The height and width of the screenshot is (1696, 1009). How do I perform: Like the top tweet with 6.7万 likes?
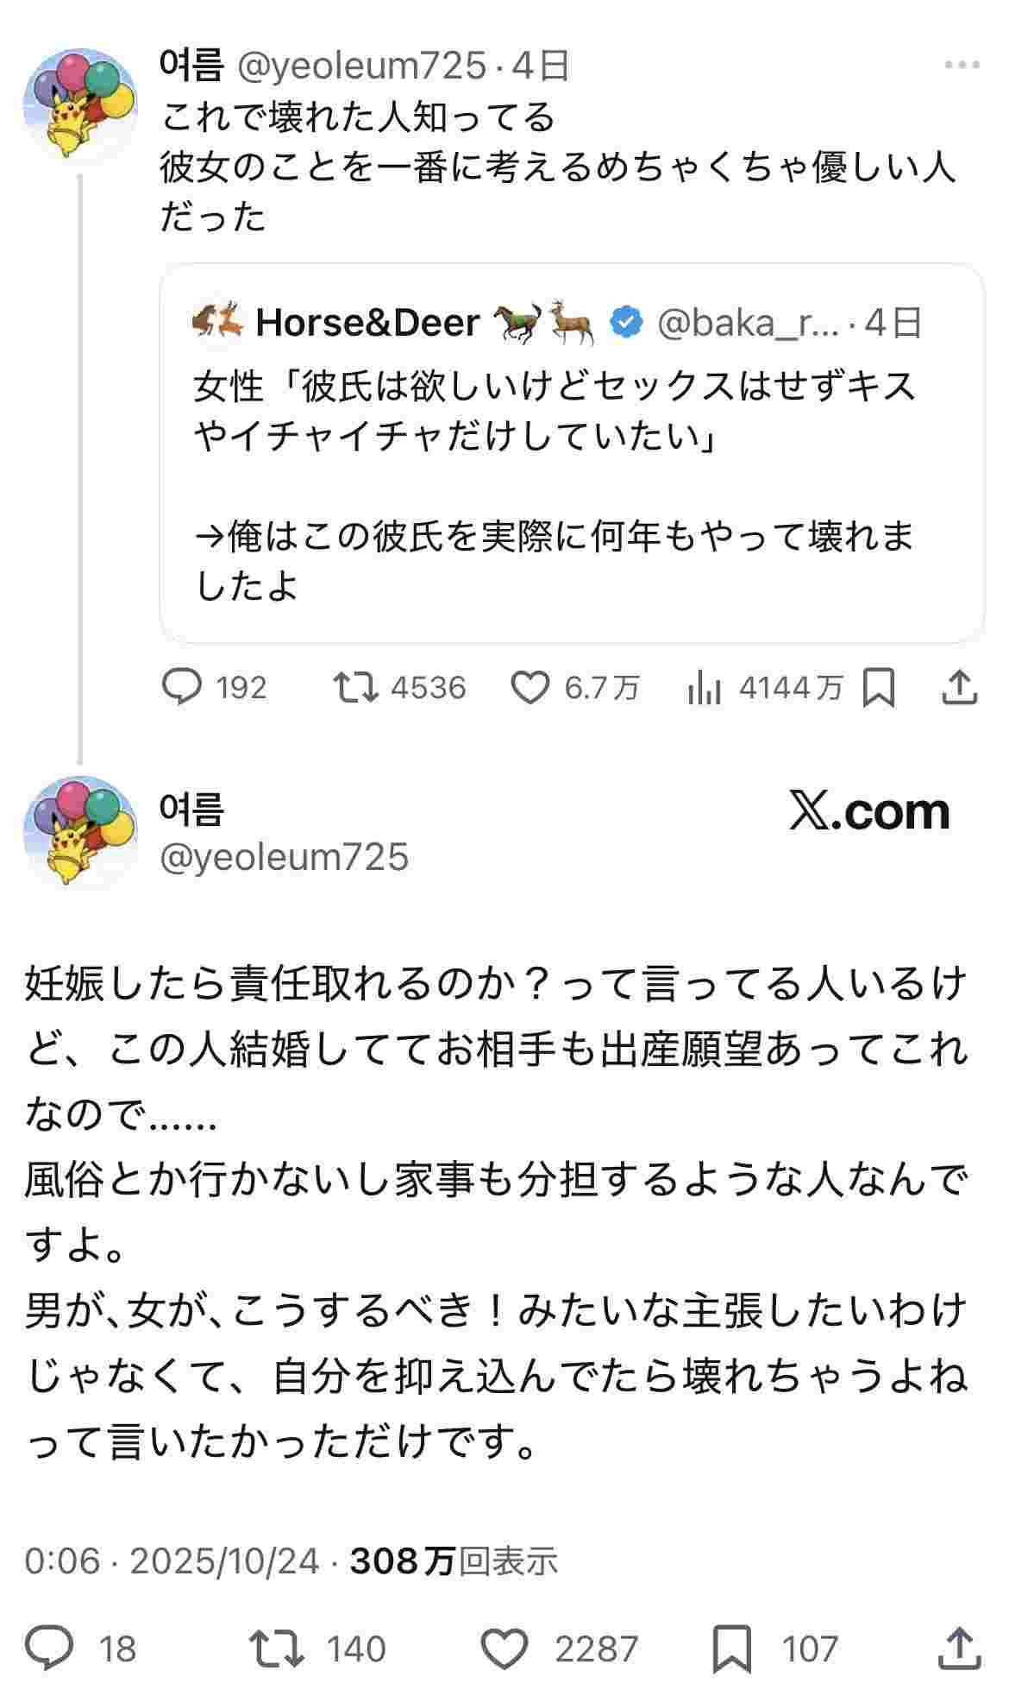[x=530, y=688]
